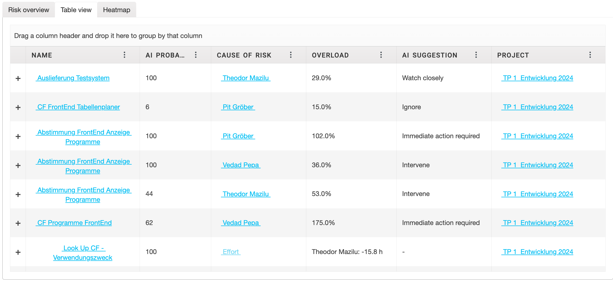Open the PROJECT column options menu

(x=590, y=55)
